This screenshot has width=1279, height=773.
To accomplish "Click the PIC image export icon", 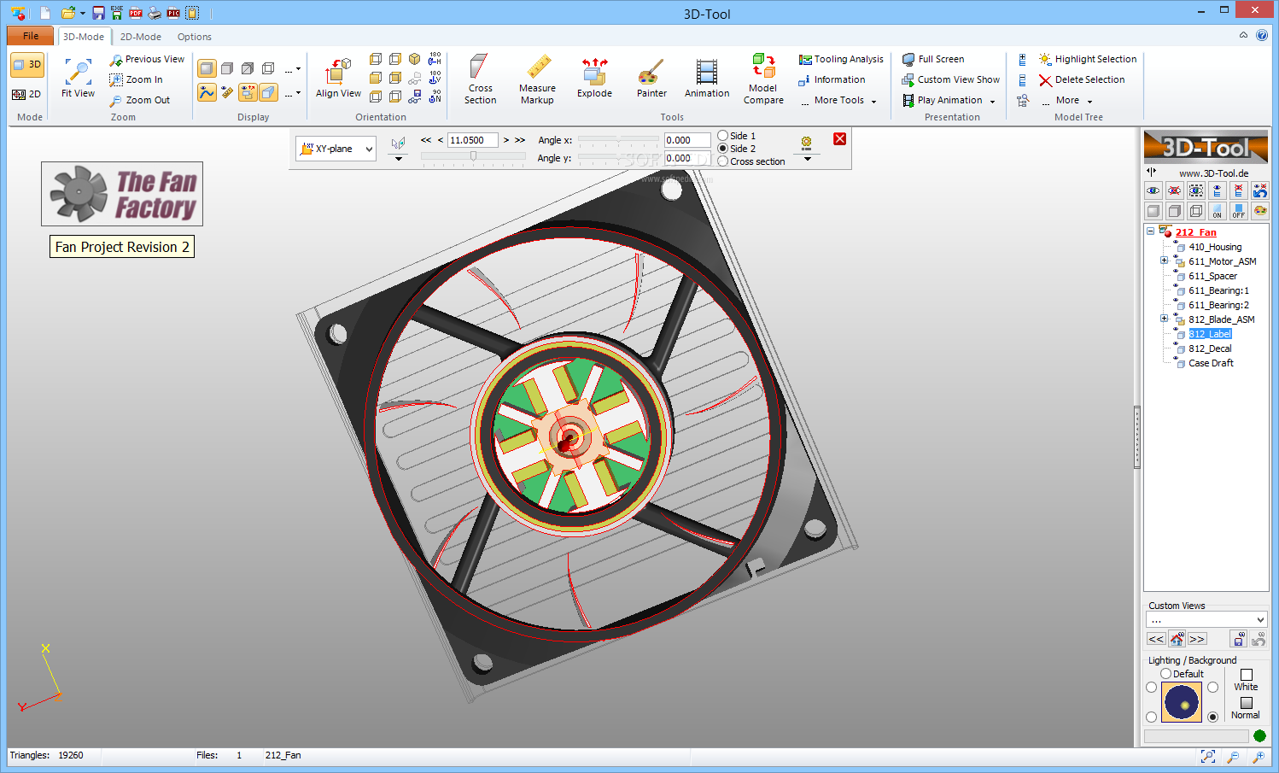I will click(x=173, y=13).
